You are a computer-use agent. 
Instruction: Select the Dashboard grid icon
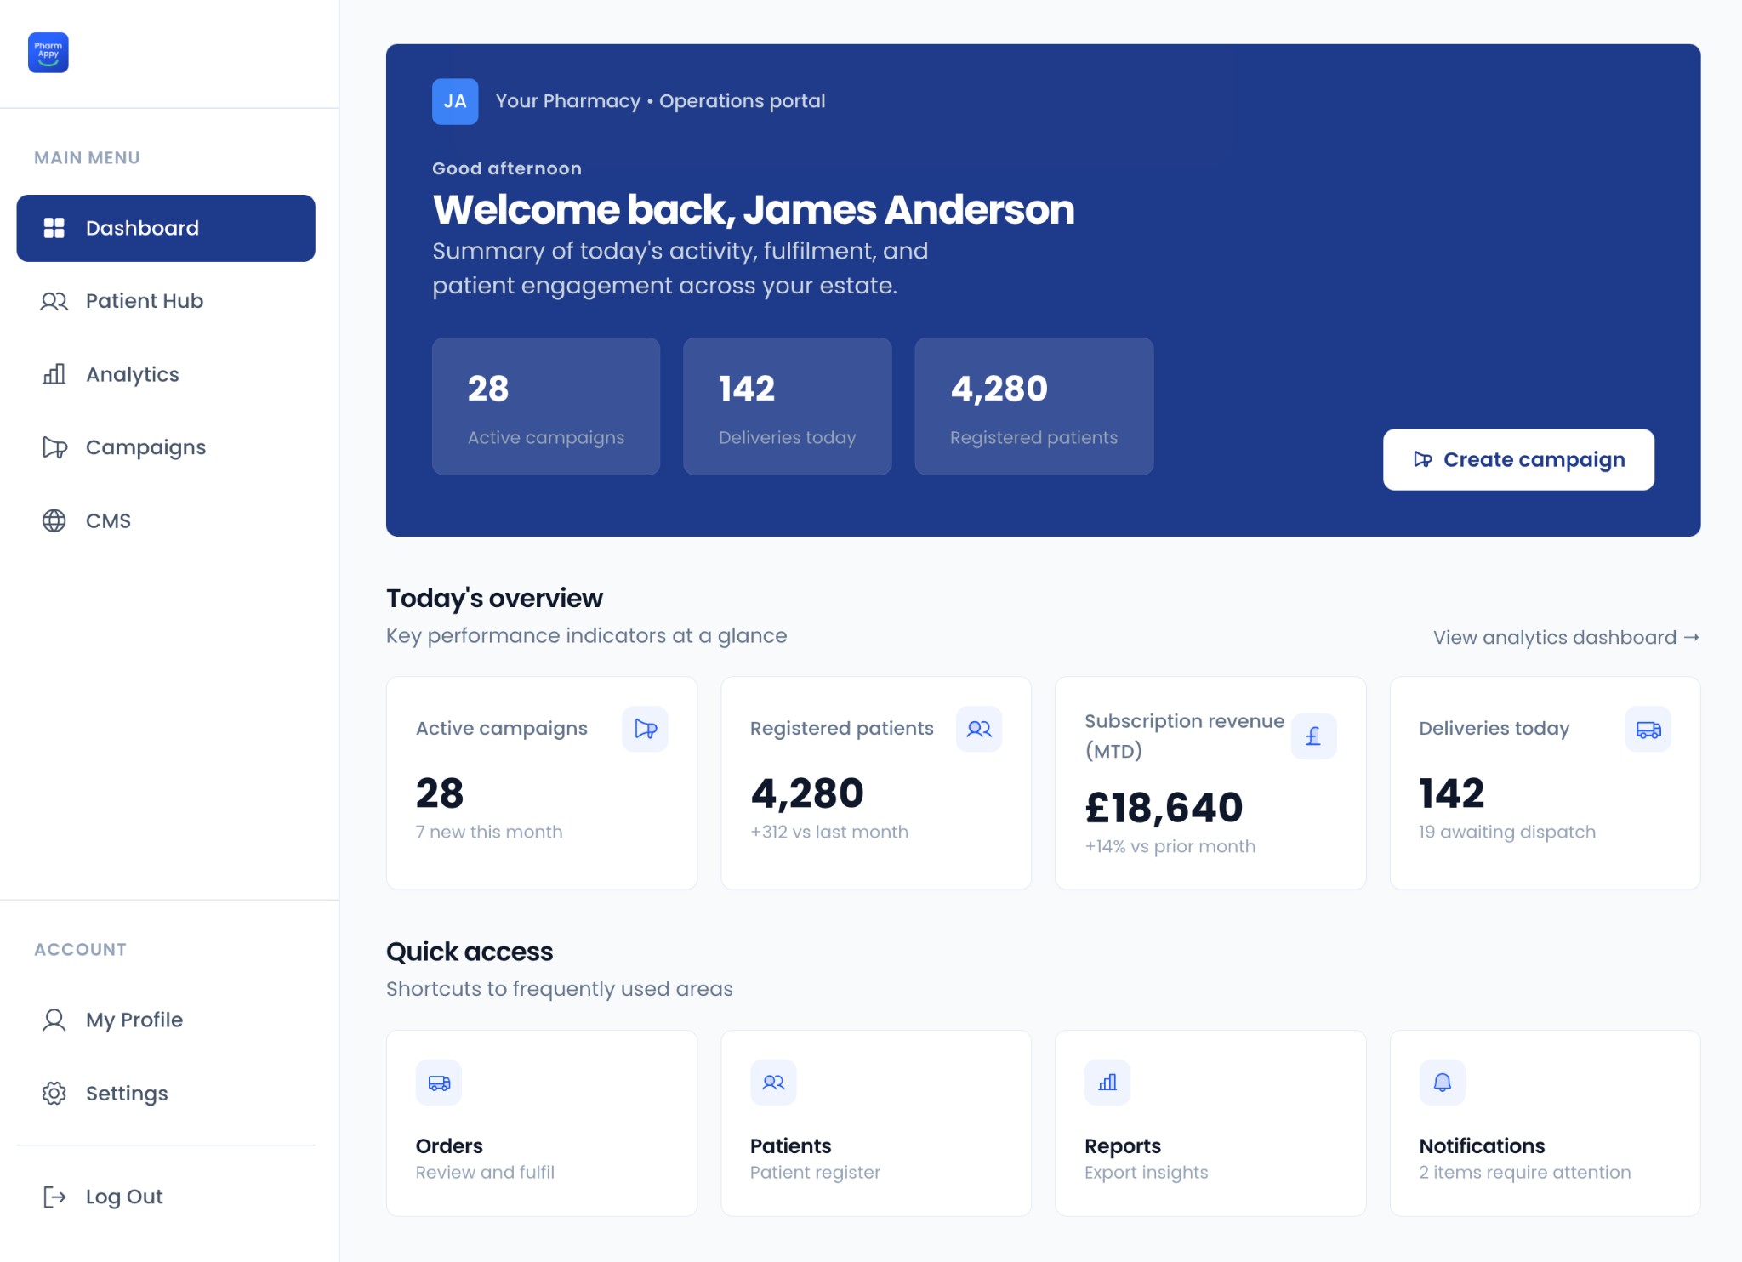54,227
